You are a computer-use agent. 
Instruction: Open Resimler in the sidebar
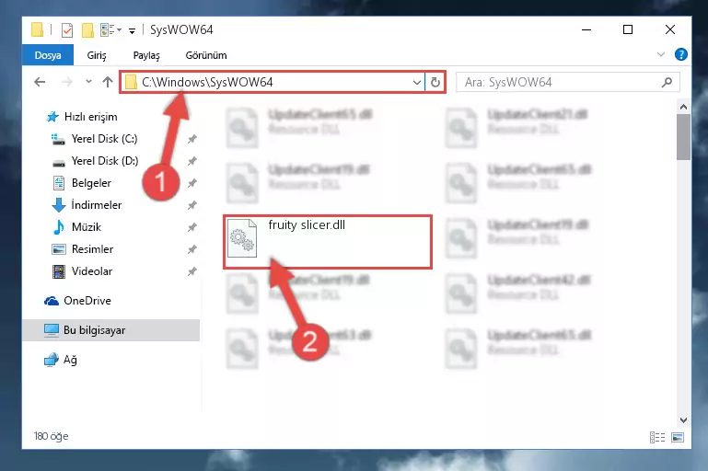(x=92, y=249)
